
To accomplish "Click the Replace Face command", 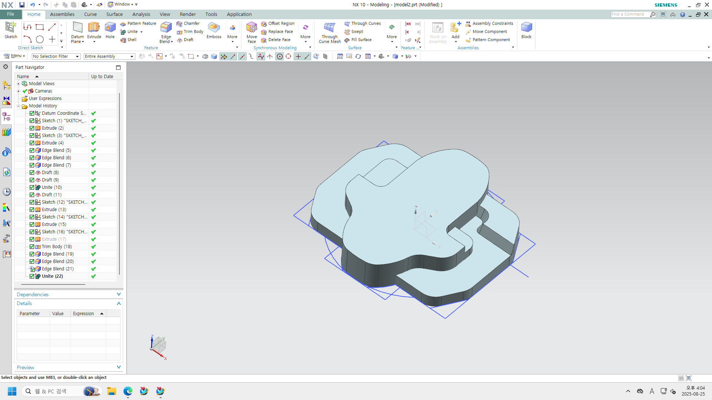I will tap(280, 32).
